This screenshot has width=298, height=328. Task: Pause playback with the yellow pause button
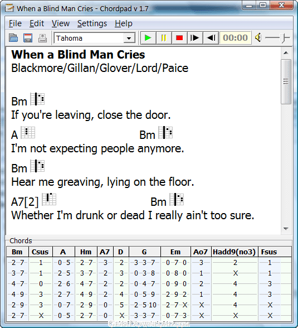[x=164, y=38]
